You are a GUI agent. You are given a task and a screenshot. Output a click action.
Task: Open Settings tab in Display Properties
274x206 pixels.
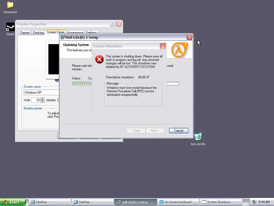pyautogui.click(x=91, y=32)
